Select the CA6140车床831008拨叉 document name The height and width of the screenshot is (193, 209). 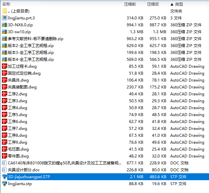65,163
